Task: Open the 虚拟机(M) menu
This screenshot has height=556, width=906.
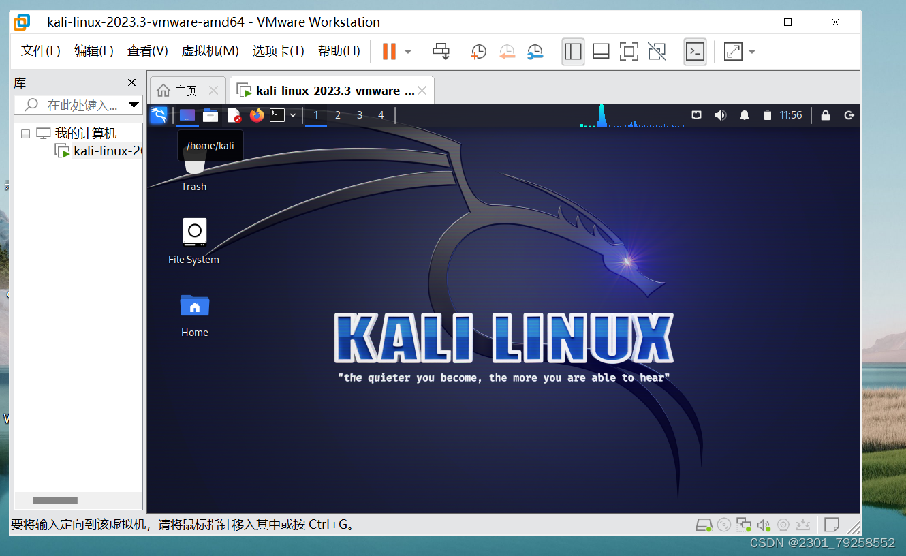Action: [210, 51]
